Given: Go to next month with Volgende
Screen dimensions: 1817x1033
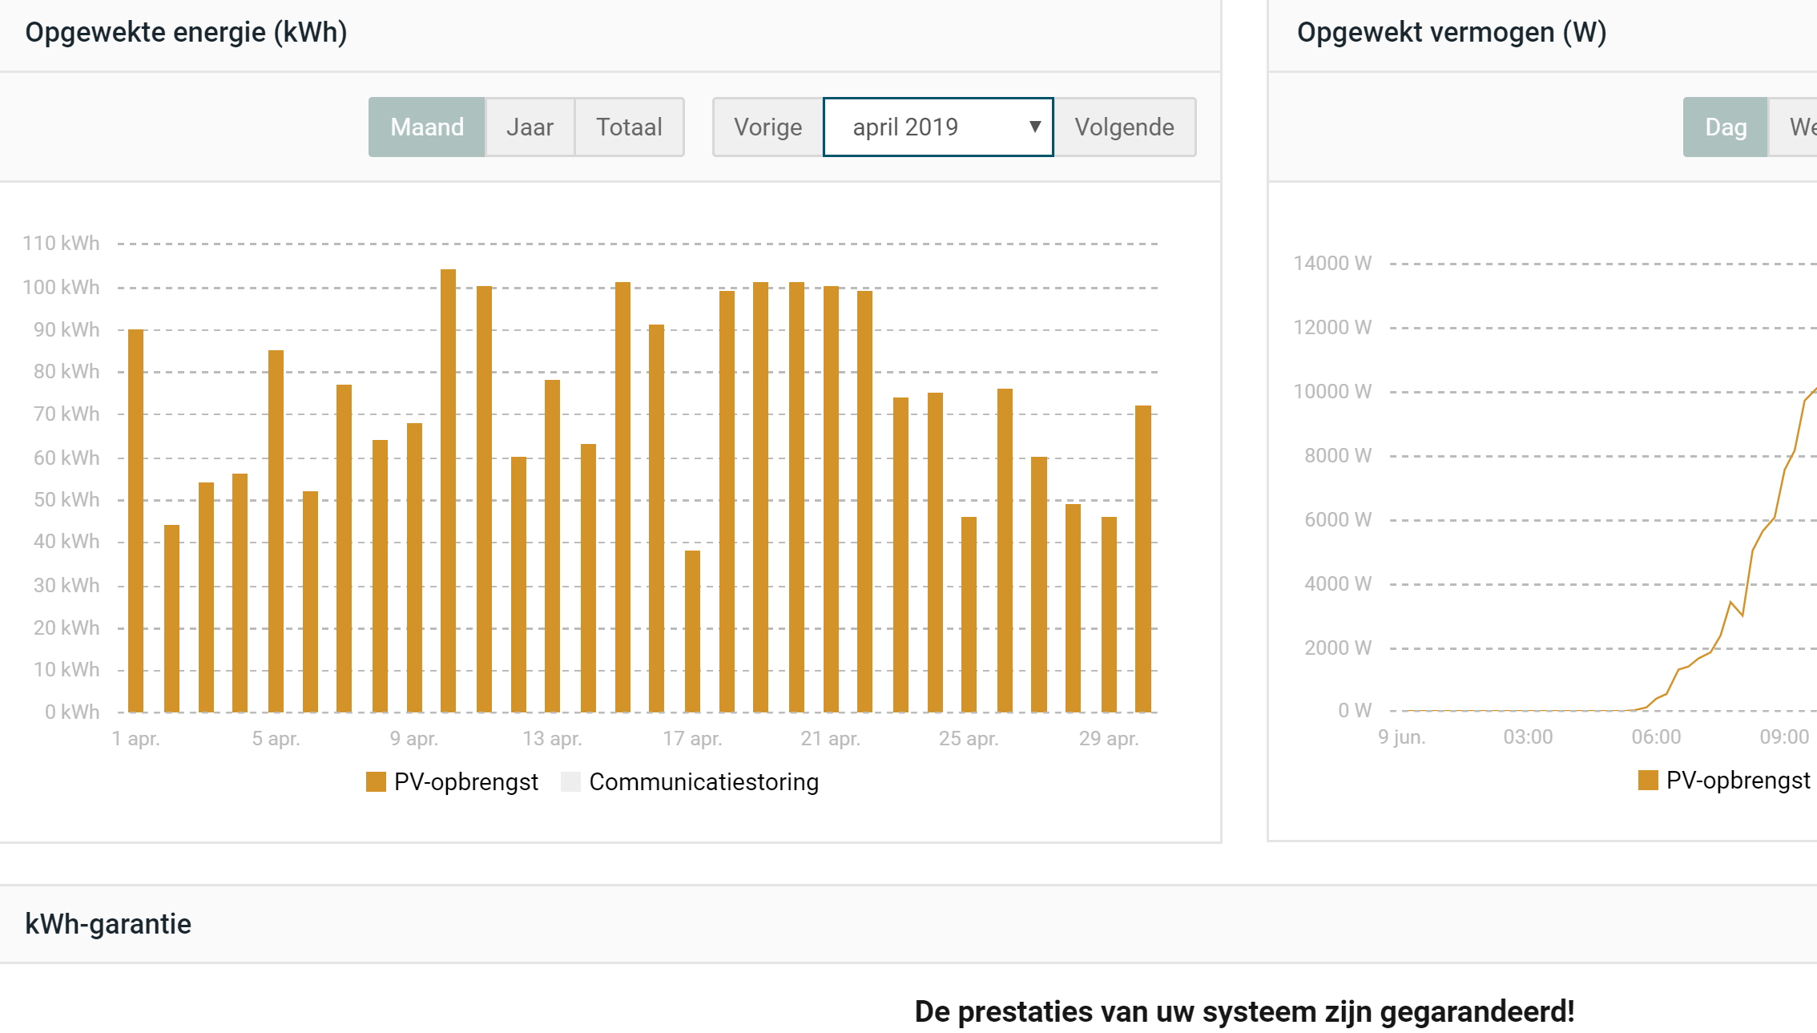Looking at the screenshot, I should click(x=1124, y=127).
